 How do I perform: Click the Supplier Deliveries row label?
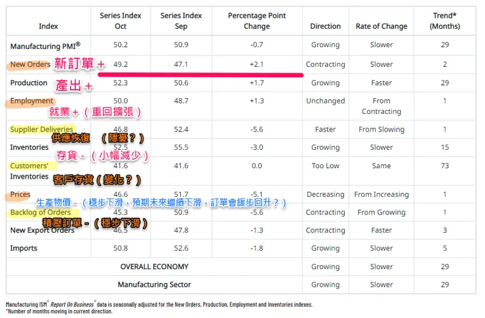point(41,130)
